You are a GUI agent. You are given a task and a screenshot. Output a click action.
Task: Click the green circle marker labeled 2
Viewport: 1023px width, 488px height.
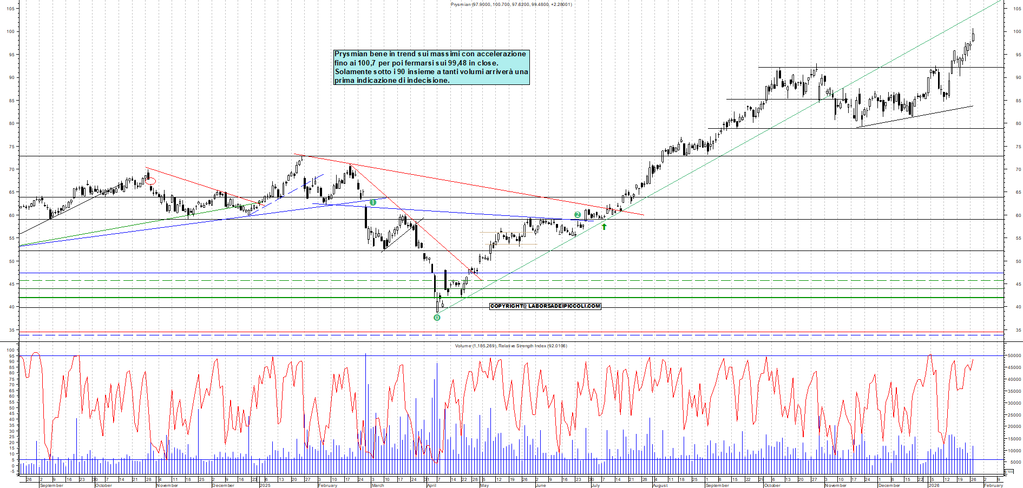pyautogui.click(x=578, y=215)
